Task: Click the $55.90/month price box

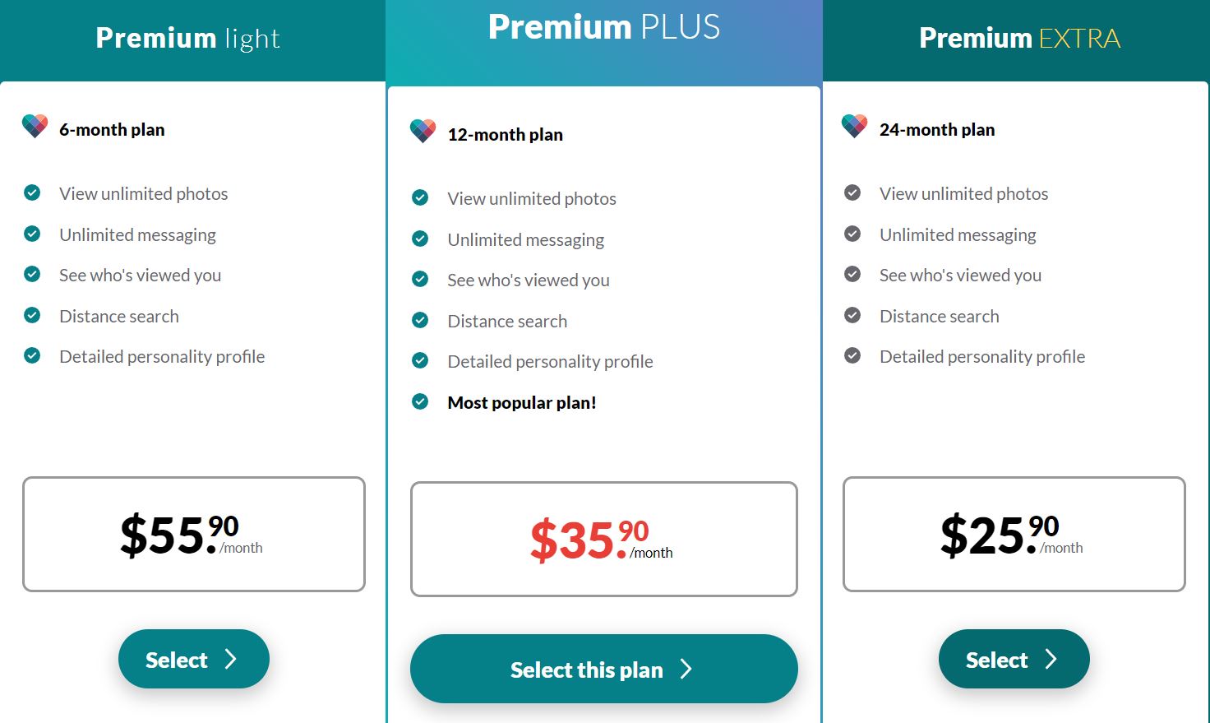Action: pyautogui.click(x=194, y=534)
